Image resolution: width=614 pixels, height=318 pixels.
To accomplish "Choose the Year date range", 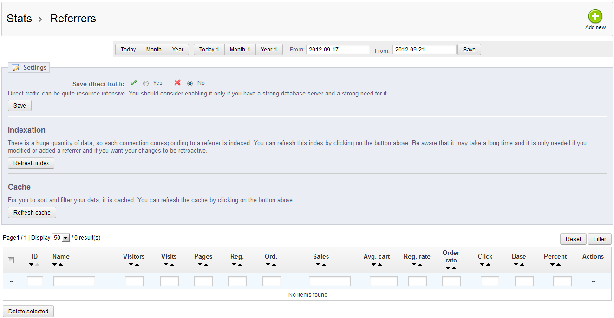I will pyautogui.click(x=178, y=50).
